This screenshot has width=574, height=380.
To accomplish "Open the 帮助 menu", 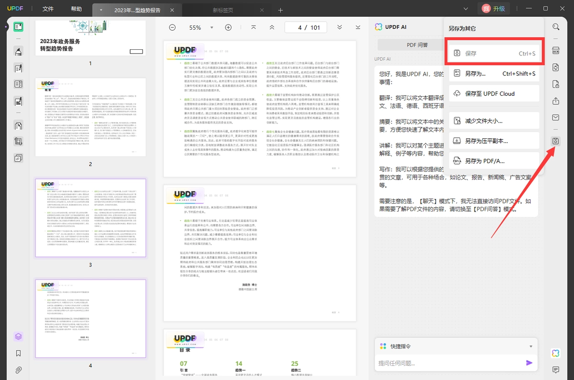I will (x=76, y=9).
